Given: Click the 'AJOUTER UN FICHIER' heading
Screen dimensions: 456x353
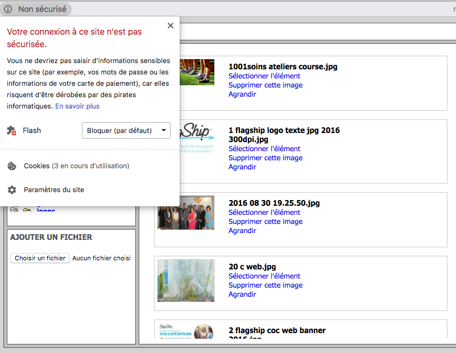Looking at the screenshot, I should point(51,237).
